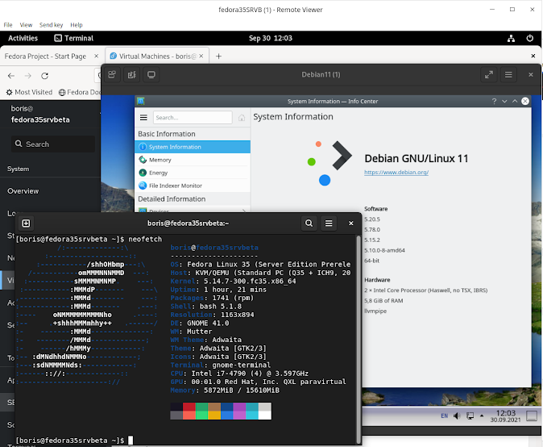Click the Cockpit sidebar Search field
The width and height of the screenshot is (543, 447).
(53, 144)
